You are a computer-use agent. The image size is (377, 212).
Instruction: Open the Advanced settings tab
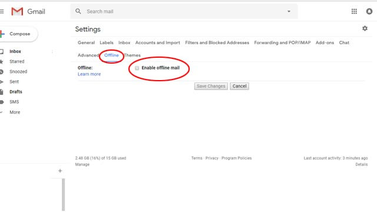(x=88, y=55)
